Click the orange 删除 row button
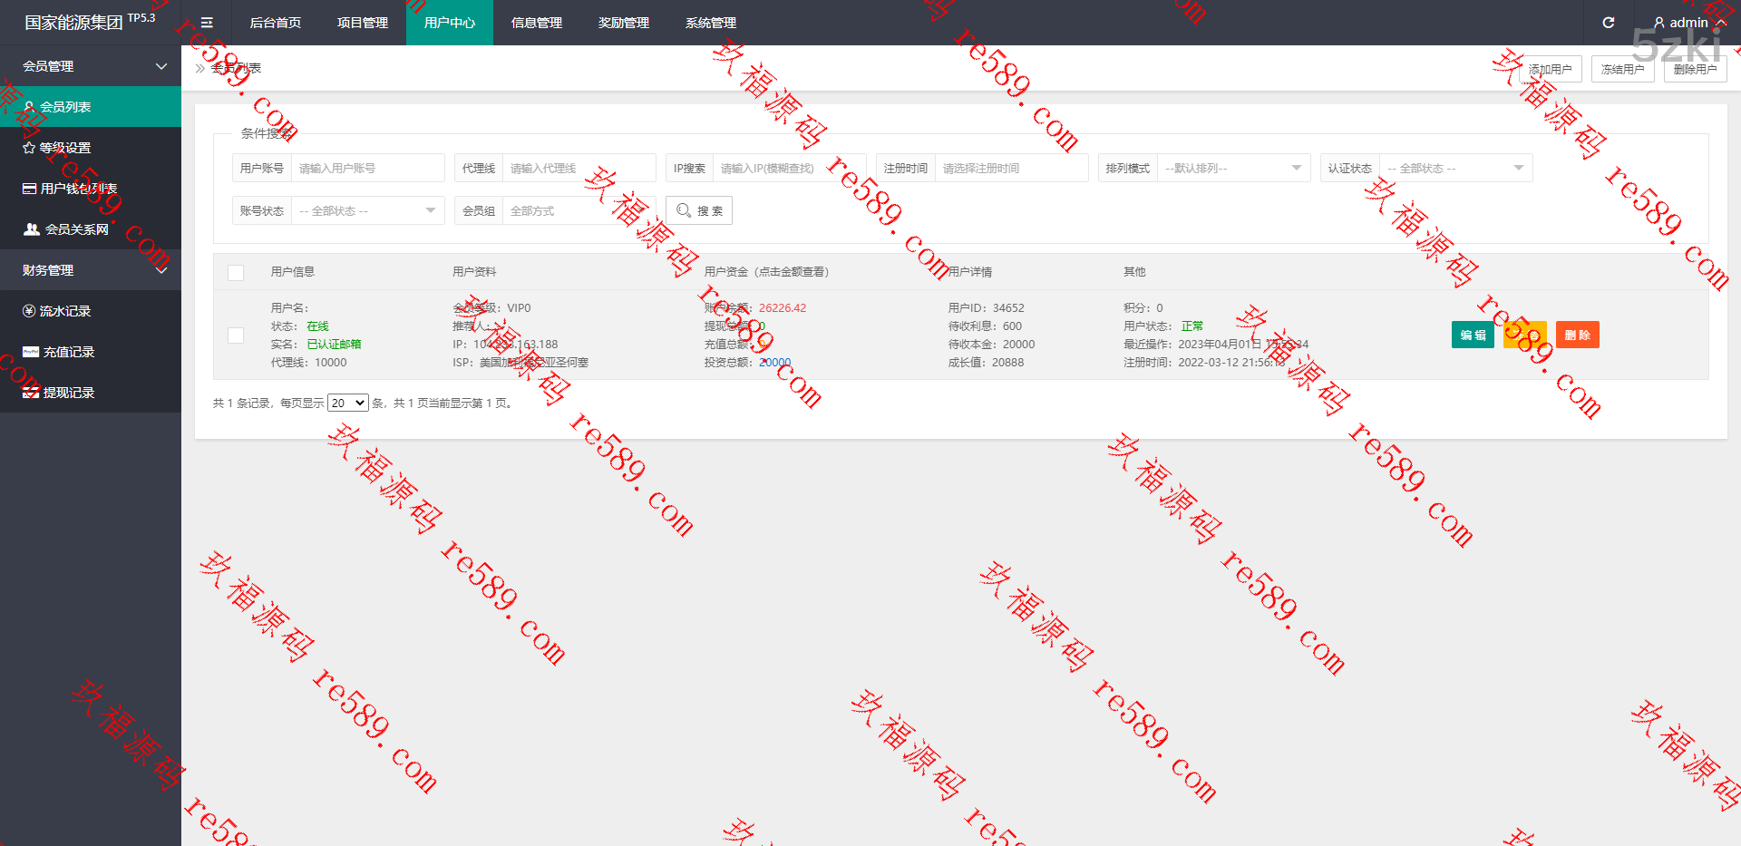 pos(1577,335)
